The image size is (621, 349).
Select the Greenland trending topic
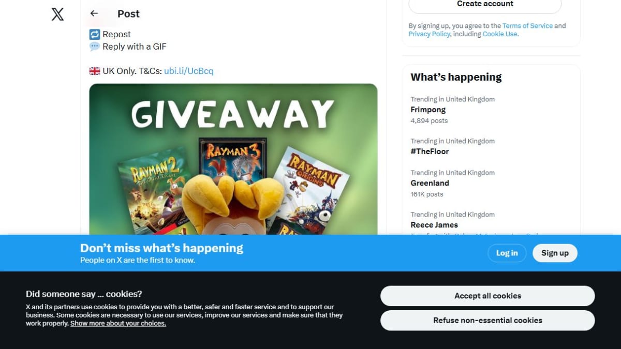491,183
